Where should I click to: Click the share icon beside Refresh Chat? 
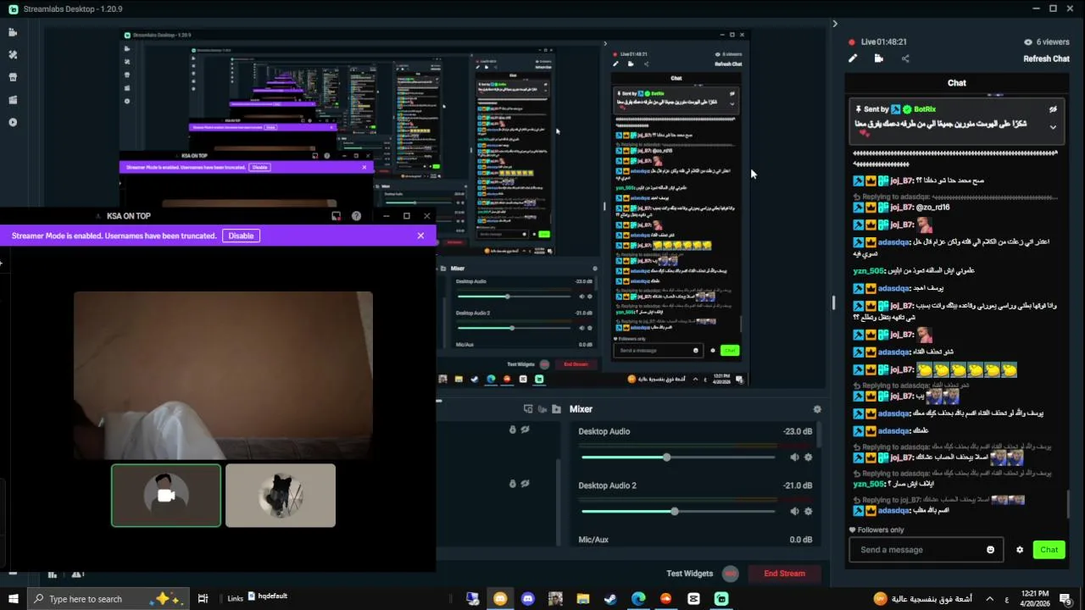pyautogui.click(x=905, y=58)
